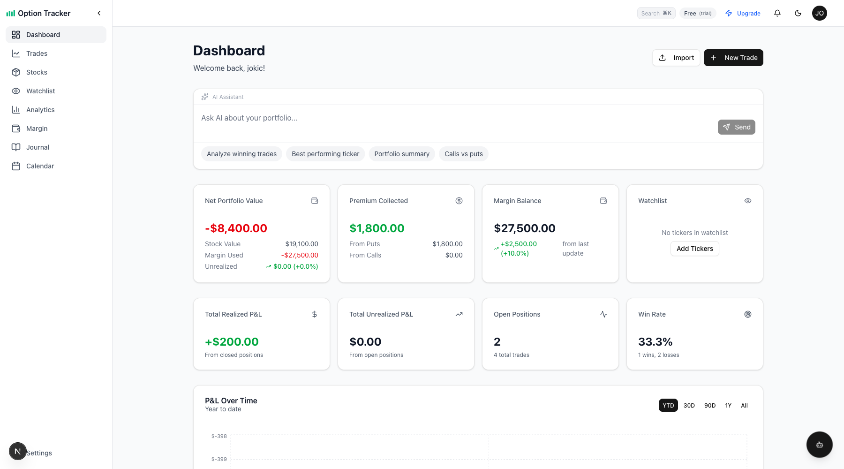Focus the Ask AI portfolio input field
Viewport: 844px width, 469px height.
pyautogui.click(x=455, y=118)
